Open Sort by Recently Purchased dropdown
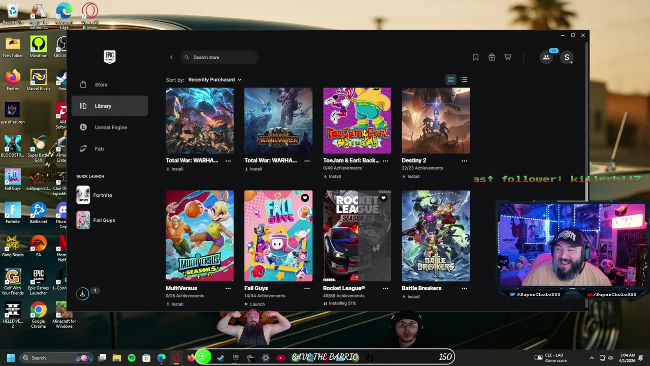 [x=215, y=80]
